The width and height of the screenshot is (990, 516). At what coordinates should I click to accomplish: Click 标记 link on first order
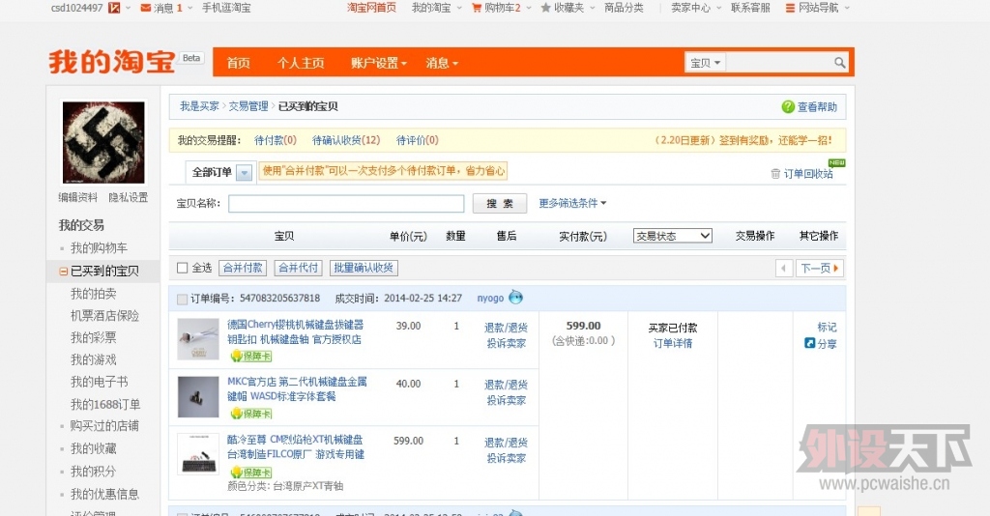[x=828, y=327]
